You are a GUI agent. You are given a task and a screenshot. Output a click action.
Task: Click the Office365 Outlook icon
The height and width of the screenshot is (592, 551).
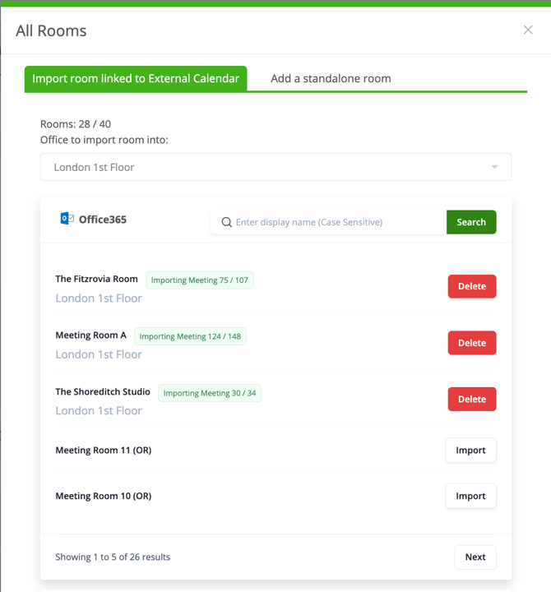tap(67, 218)
